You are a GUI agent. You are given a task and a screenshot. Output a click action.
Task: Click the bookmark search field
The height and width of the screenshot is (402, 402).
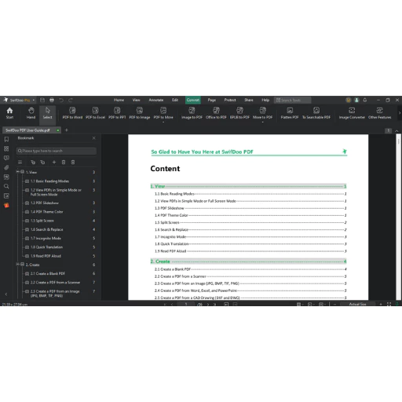(x=57, y=151)
